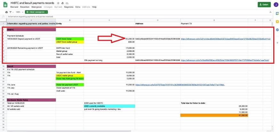Select column D header
The height and width of the screenshot is (132, 280).
157,20
